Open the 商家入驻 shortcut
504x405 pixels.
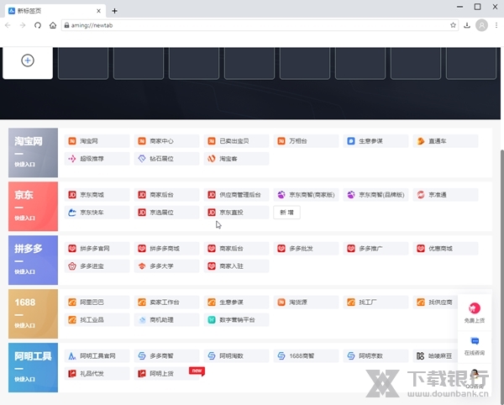[x=236, y=266]
